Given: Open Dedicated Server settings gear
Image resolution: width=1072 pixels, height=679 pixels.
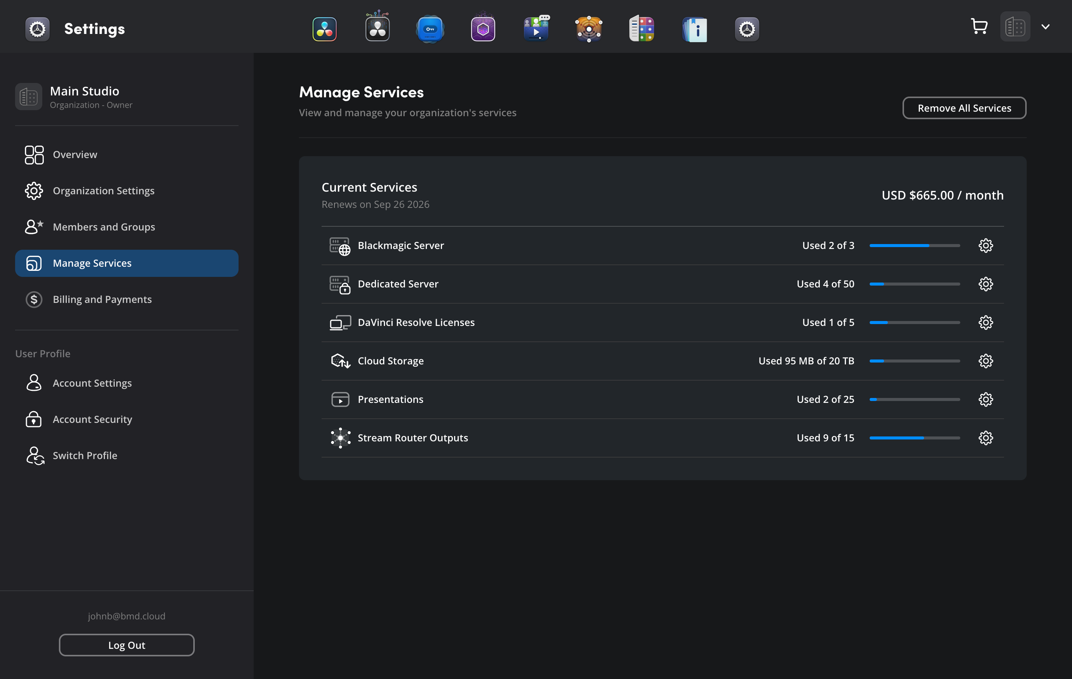Looking at the screenshot, I should pyautogui.click(x=986, y=284).
